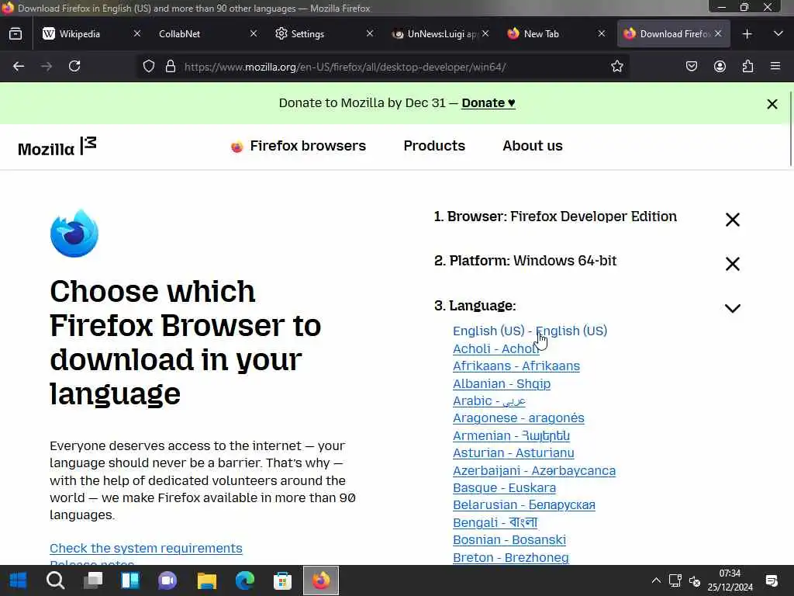Select Breton - Brezhoneg language
The height and width of the screenshot is (596, 794).
(x=510, y=558)
